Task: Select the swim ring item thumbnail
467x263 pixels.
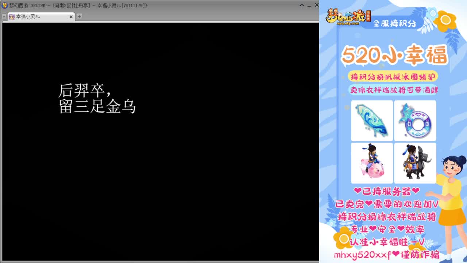Action: 415,121
